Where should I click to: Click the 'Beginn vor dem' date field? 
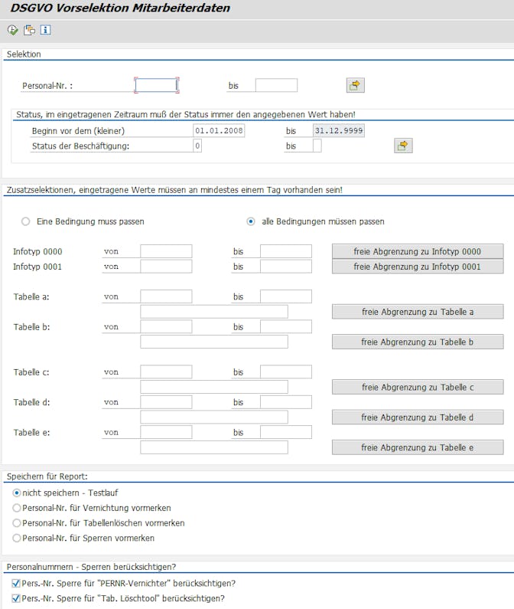click(219, 130)
